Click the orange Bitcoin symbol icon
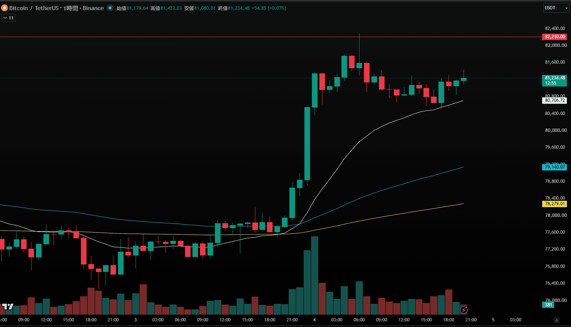This screenshot has height=327, width=571. pos(4,8)
